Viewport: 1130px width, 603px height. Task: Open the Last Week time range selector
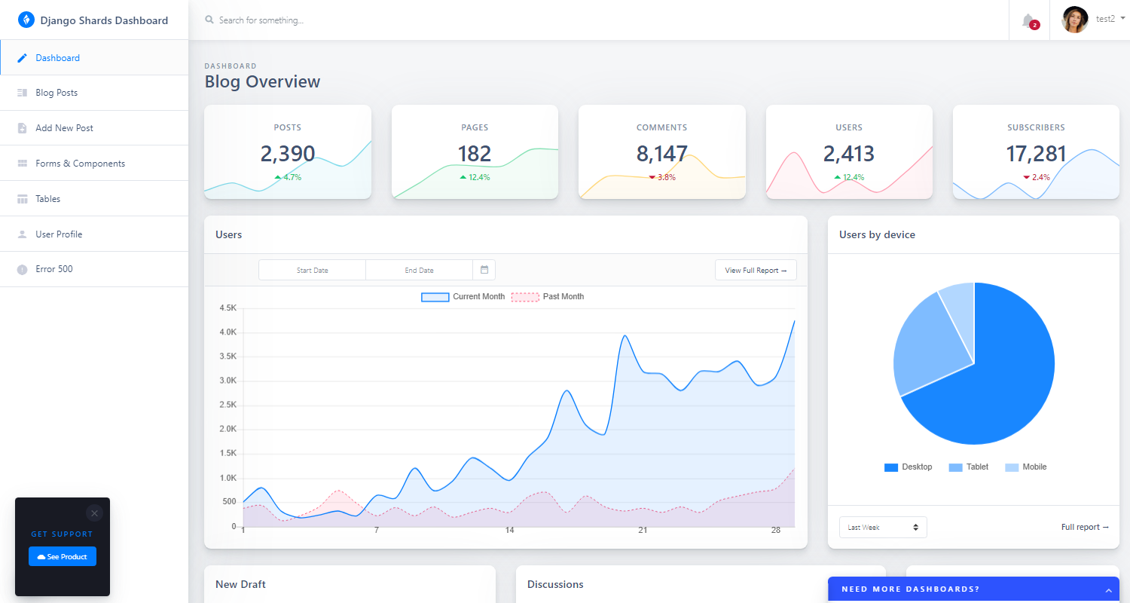[882, 527]
